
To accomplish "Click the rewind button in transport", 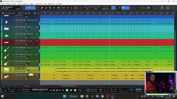I will 54,90.
